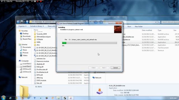Open the Pictures library
The image size is (179, 100).
point(24,53)
